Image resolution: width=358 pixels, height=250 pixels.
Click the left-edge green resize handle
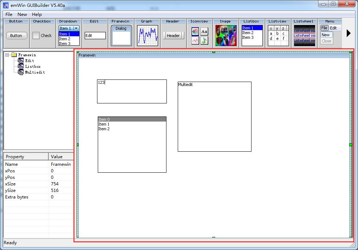pos(78,145)
